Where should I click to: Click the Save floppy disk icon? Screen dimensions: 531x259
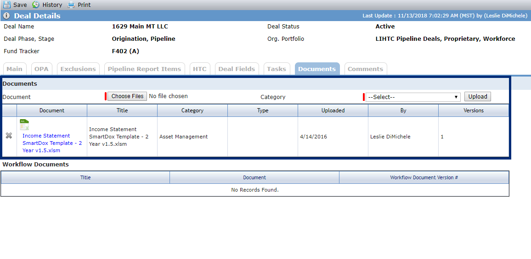point(7,5)
